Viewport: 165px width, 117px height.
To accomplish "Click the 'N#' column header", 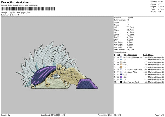I will point(119,55).
